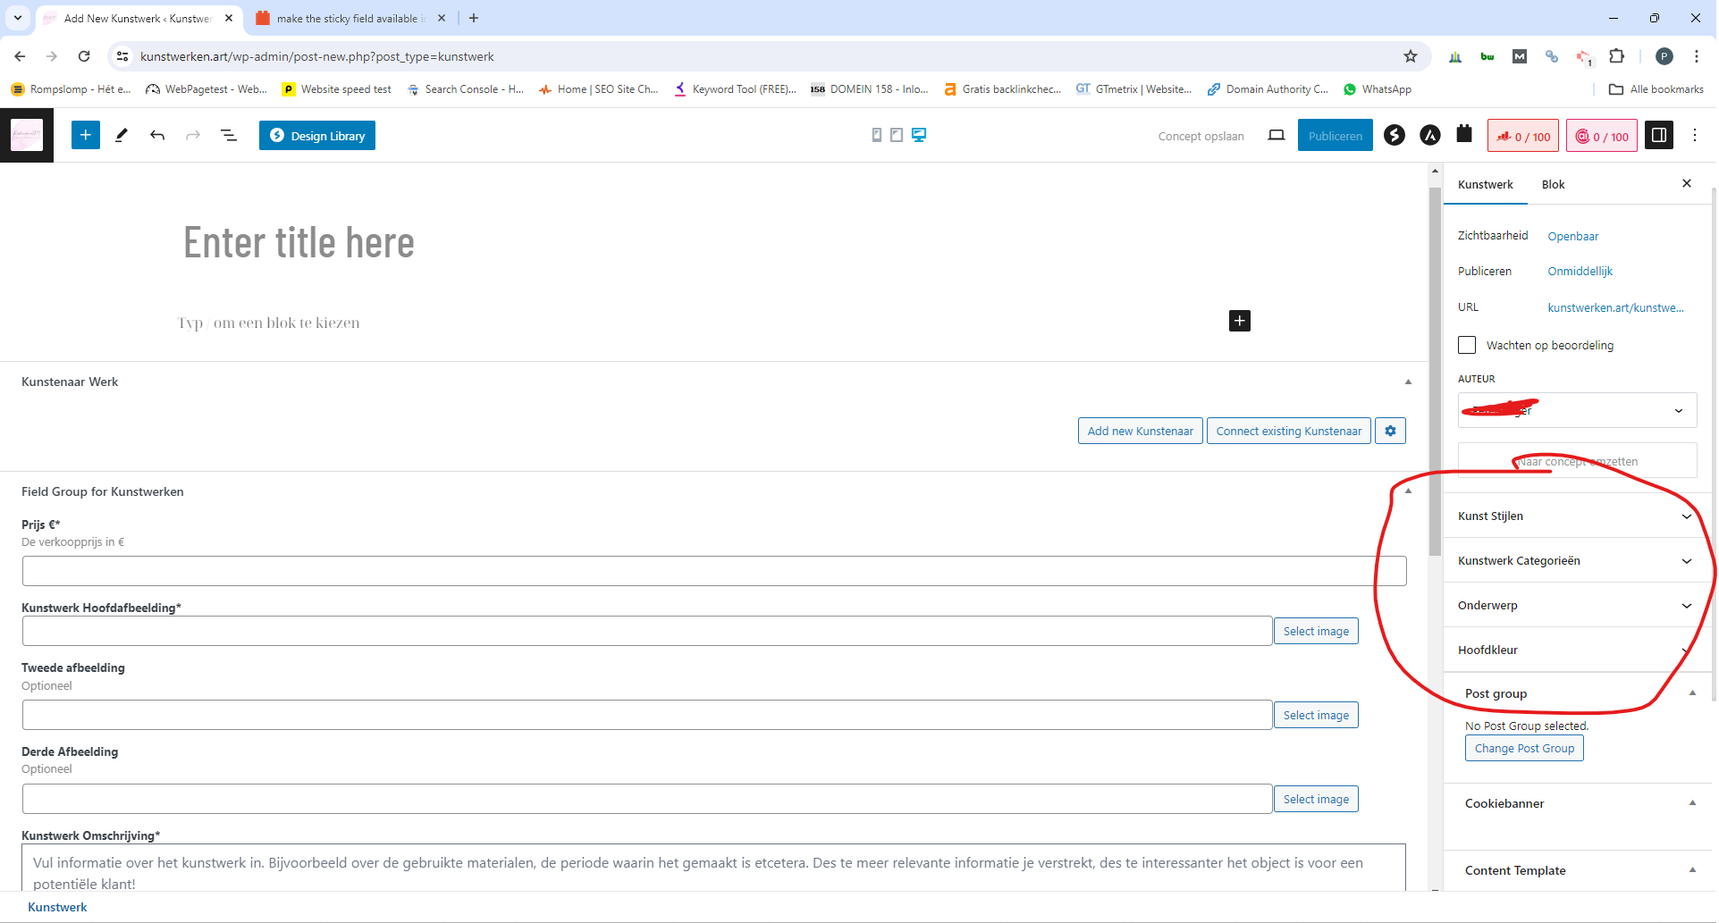Select image for Kunstwerk Hoofdafbeelding
Viewport: 1719px width, 923px height.
pyautogui.click(x=1316, y=631)
